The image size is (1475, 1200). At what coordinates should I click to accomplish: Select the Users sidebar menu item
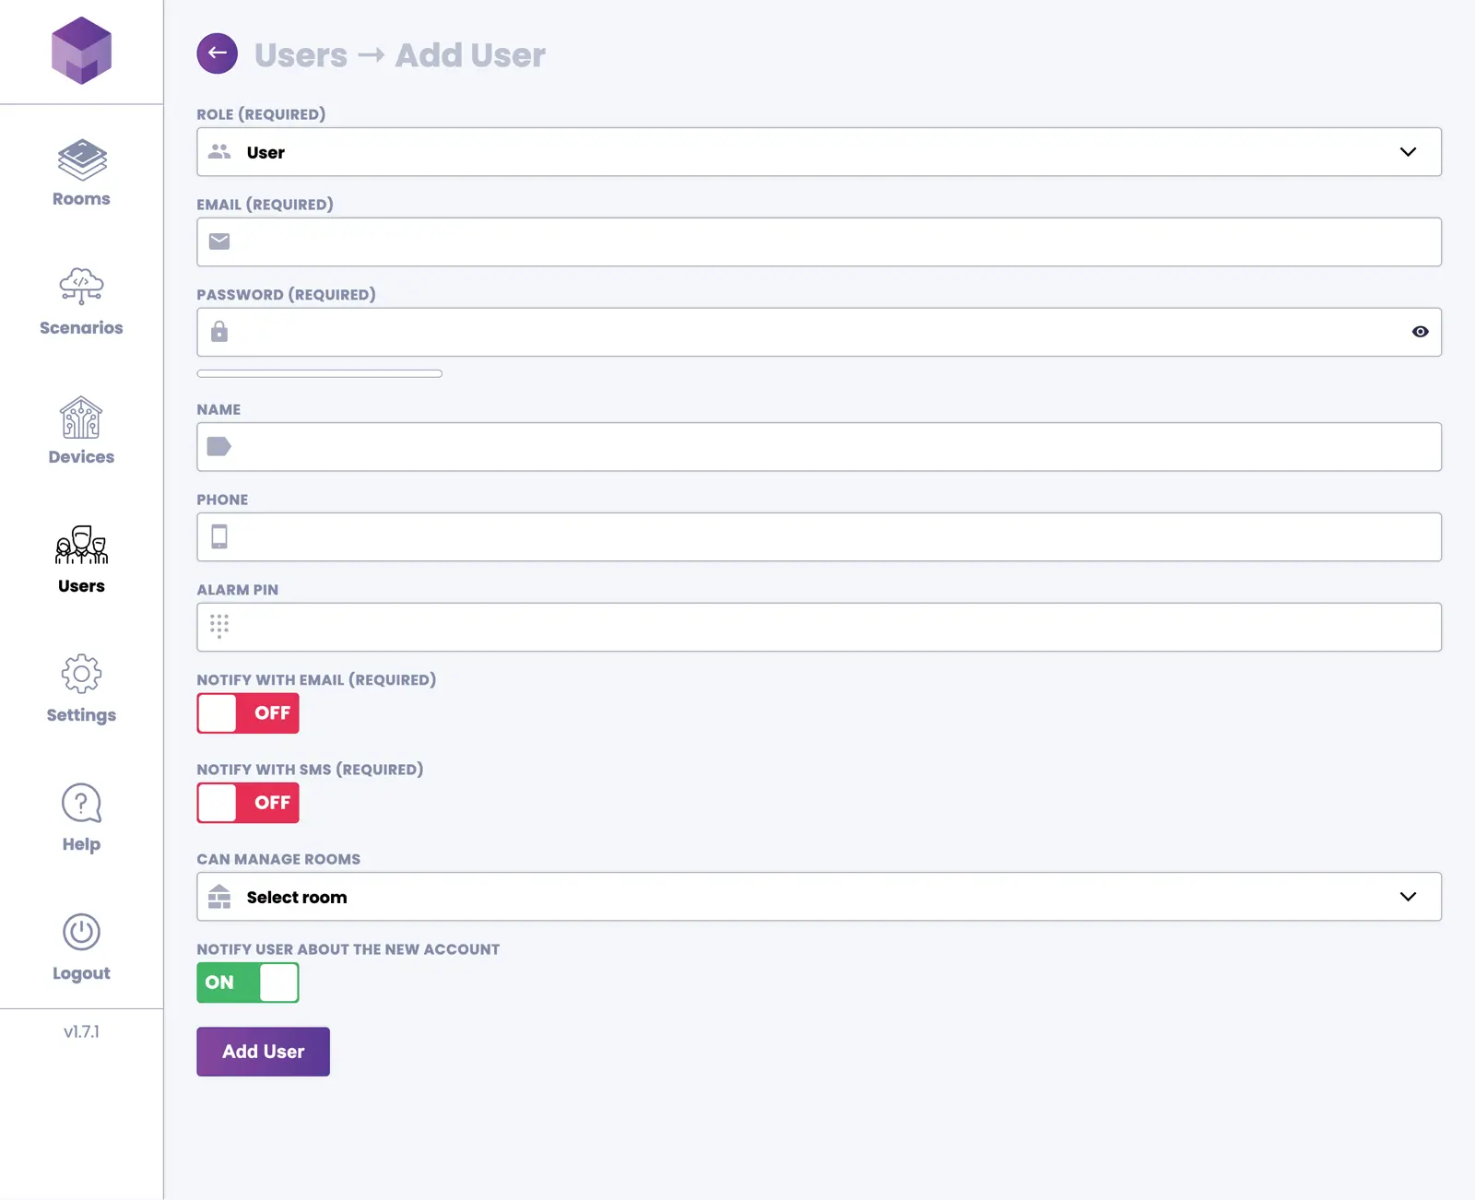81,559
